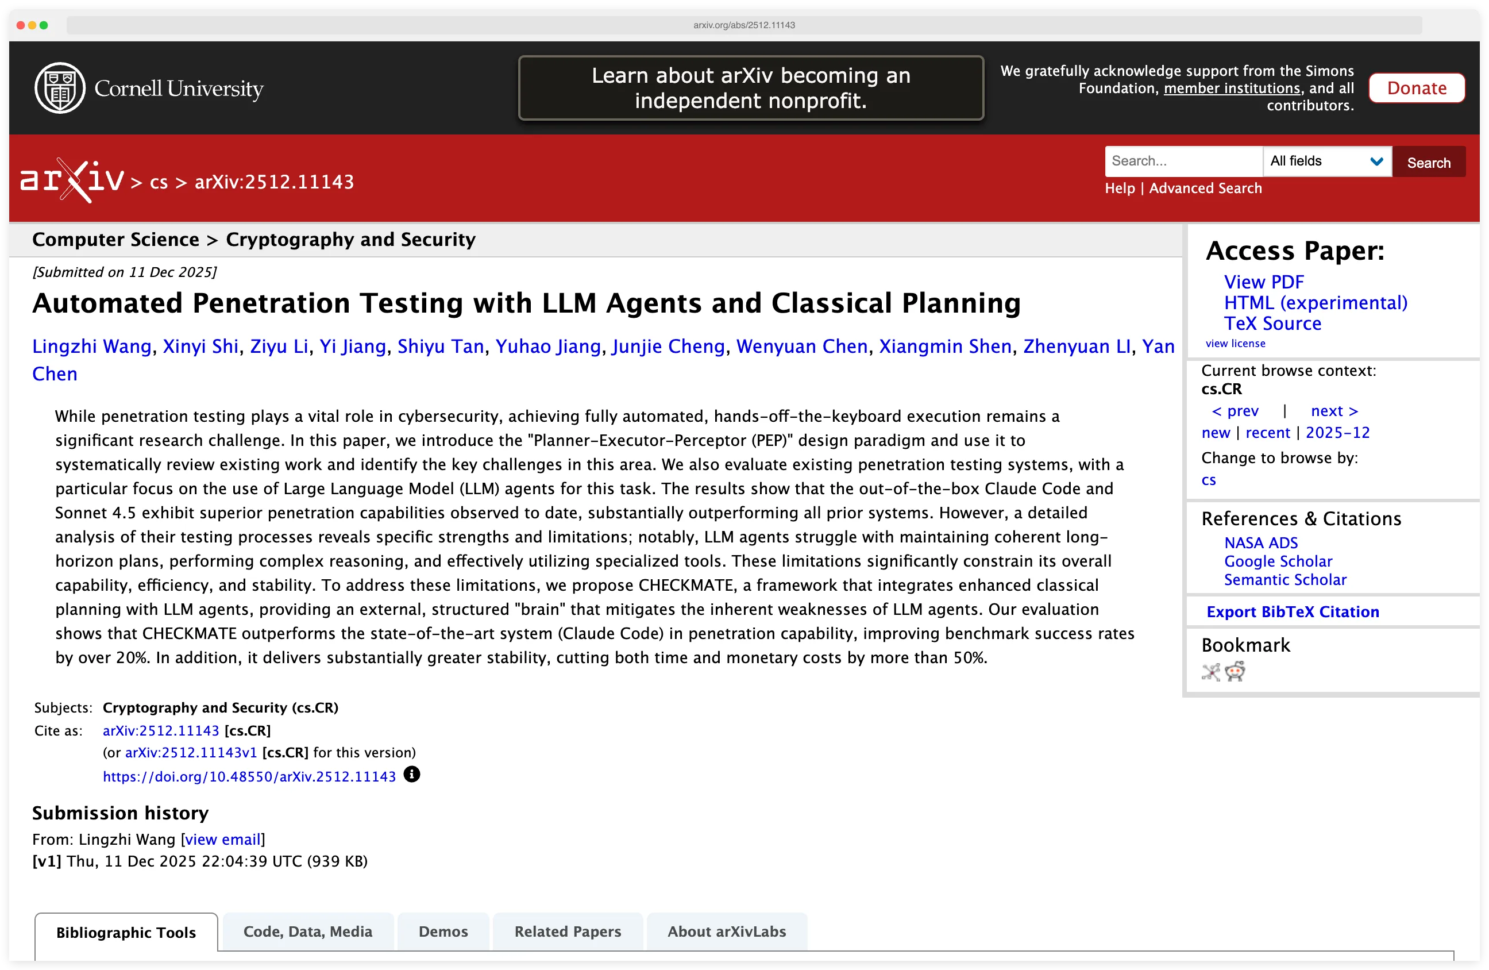The width and height of the screenshot is (1489, 970).
Task: Click the arXiv nonprofit announcement banner
Action: pyautogui.click(x=750, y=87)
